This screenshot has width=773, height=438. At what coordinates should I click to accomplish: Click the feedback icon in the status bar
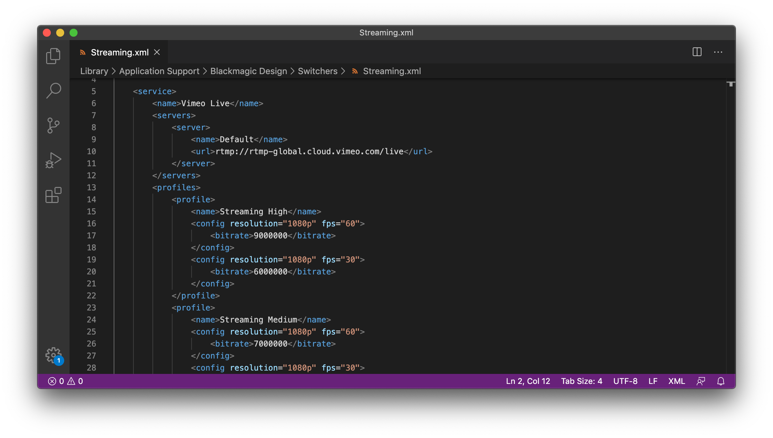701,381
